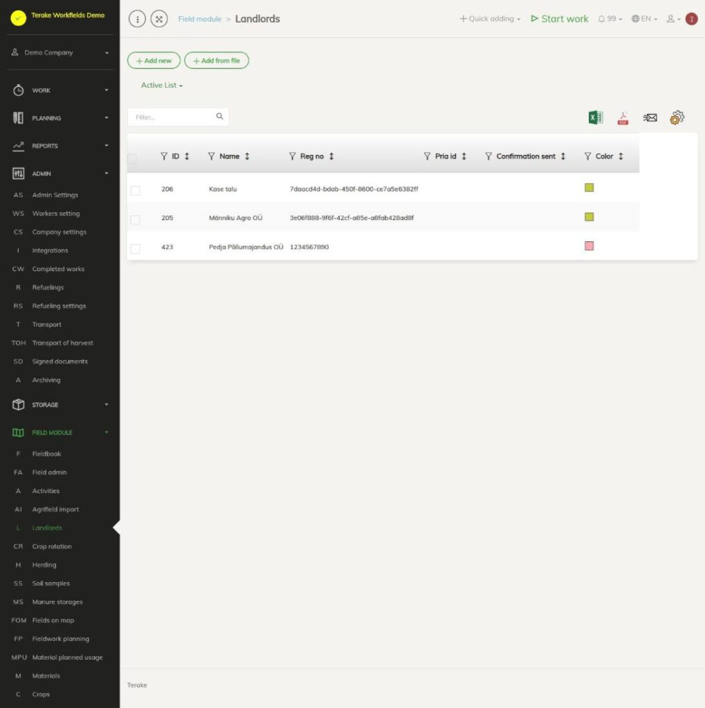Export the list as PDF

[x=623, y=118]
